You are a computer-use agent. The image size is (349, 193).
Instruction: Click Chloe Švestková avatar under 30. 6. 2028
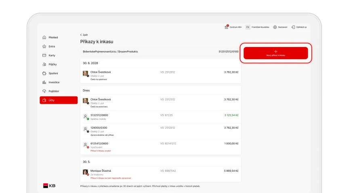(86, 74)
